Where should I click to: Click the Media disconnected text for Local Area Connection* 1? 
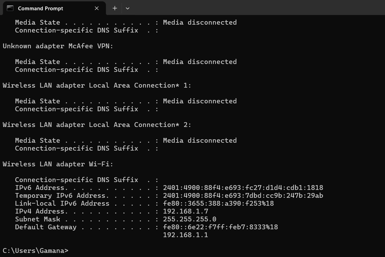point(200,101)
